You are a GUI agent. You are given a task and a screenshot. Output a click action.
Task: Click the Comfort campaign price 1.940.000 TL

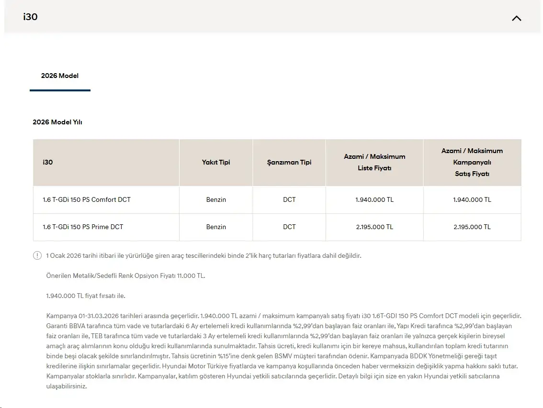[x=472, y=199]
